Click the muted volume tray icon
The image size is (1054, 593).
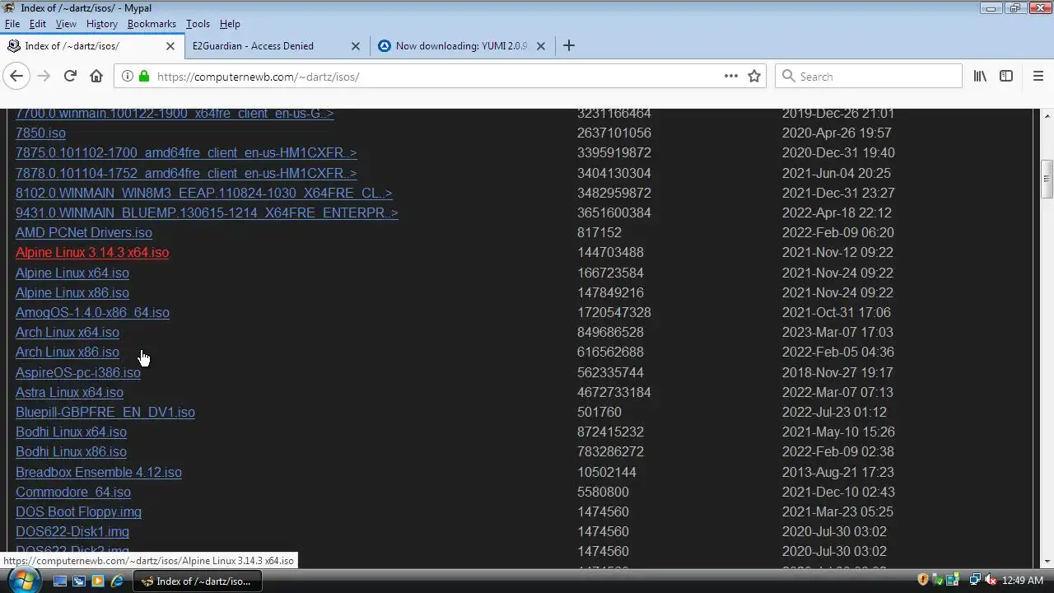991,580
